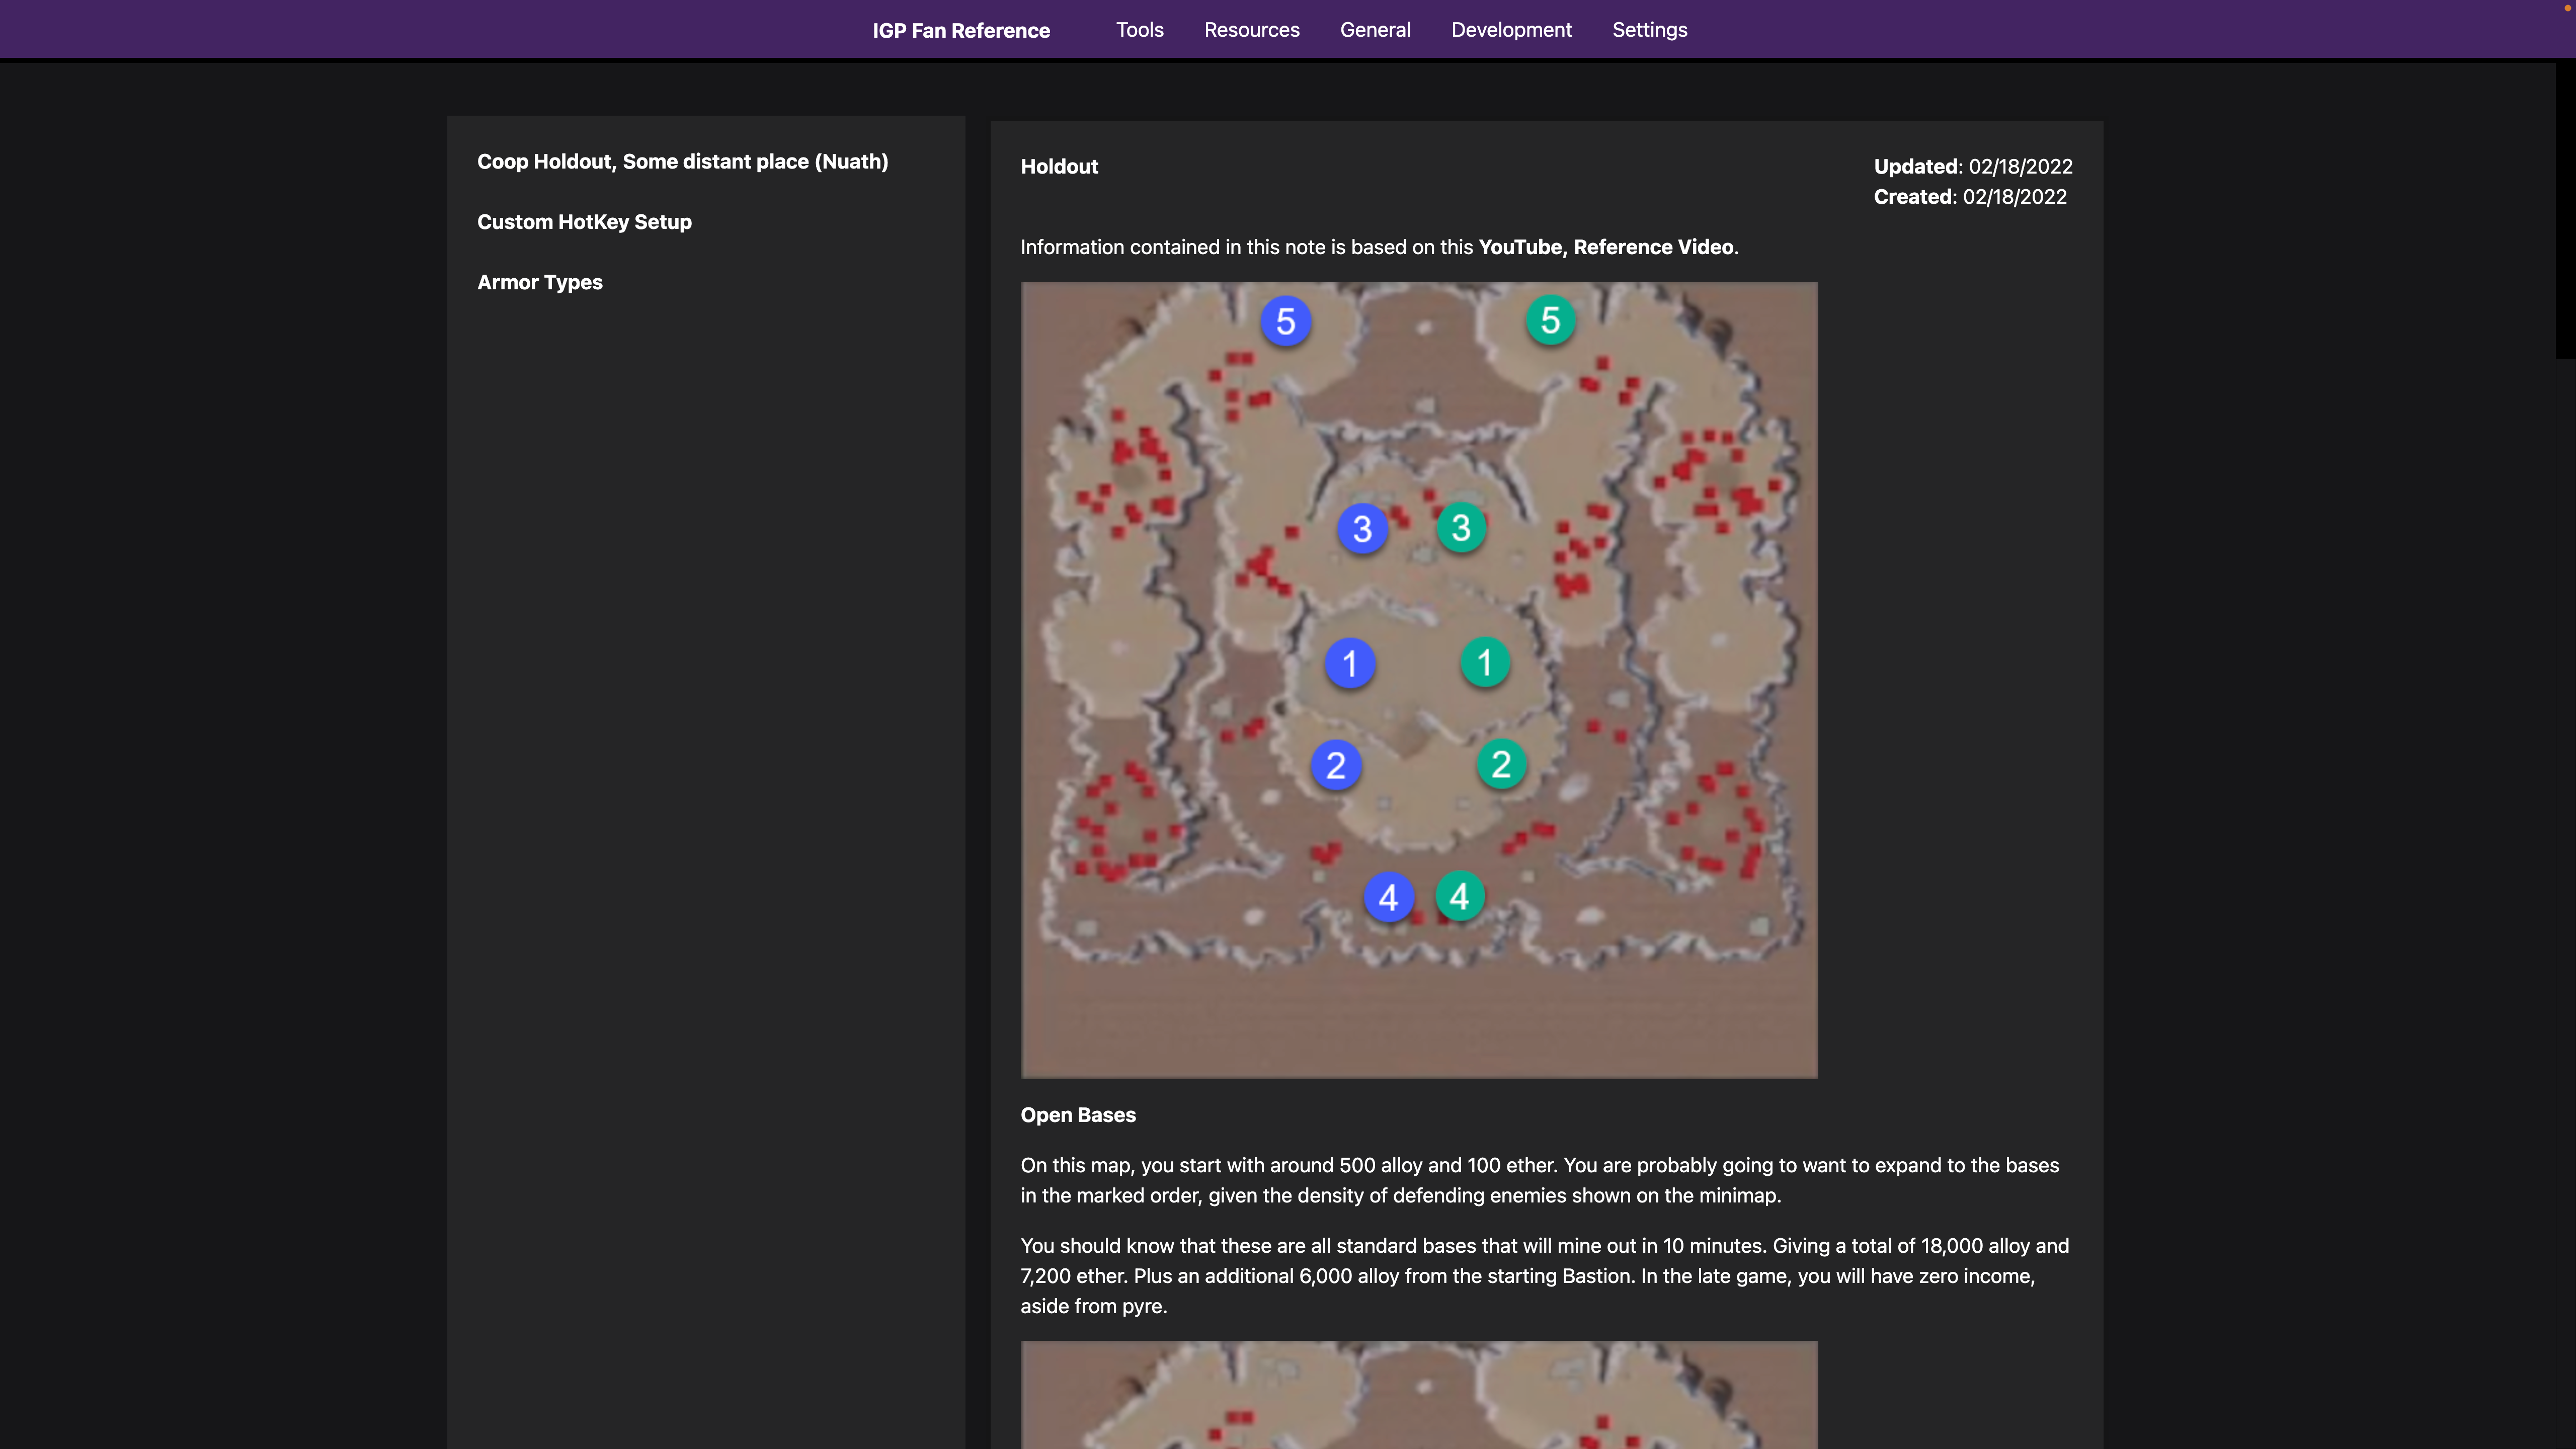Image resolution: width=2576 pixels, height=1449 pixels.
Task: Click blue marker number 3 on minimap
Action: click(1362, 529)
